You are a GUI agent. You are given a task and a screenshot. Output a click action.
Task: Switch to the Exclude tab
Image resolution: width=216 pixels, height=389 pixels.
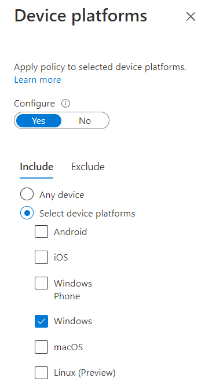(87, 167)
